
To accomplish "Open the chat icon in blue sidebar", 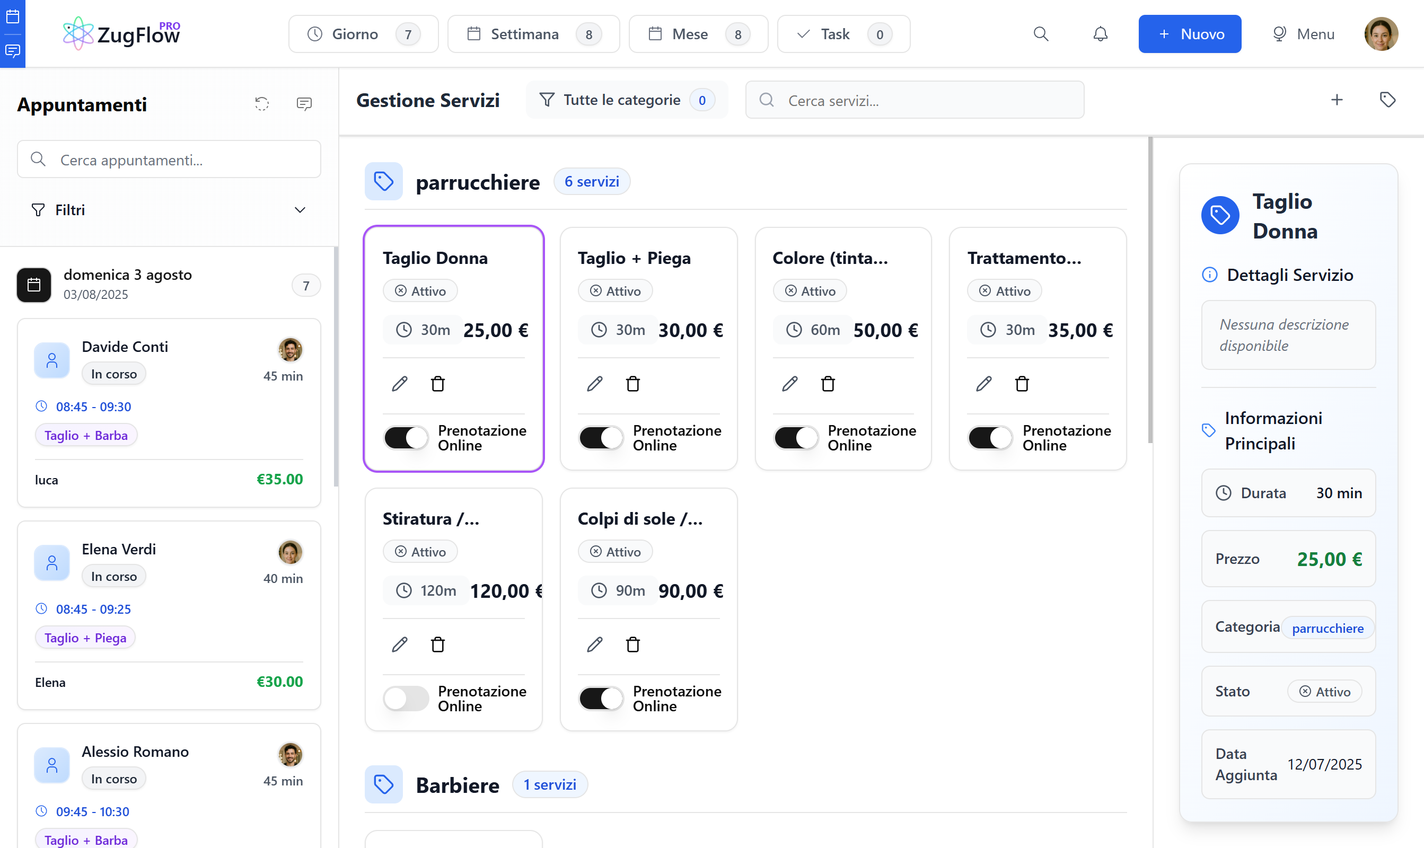I will [13, 51].
